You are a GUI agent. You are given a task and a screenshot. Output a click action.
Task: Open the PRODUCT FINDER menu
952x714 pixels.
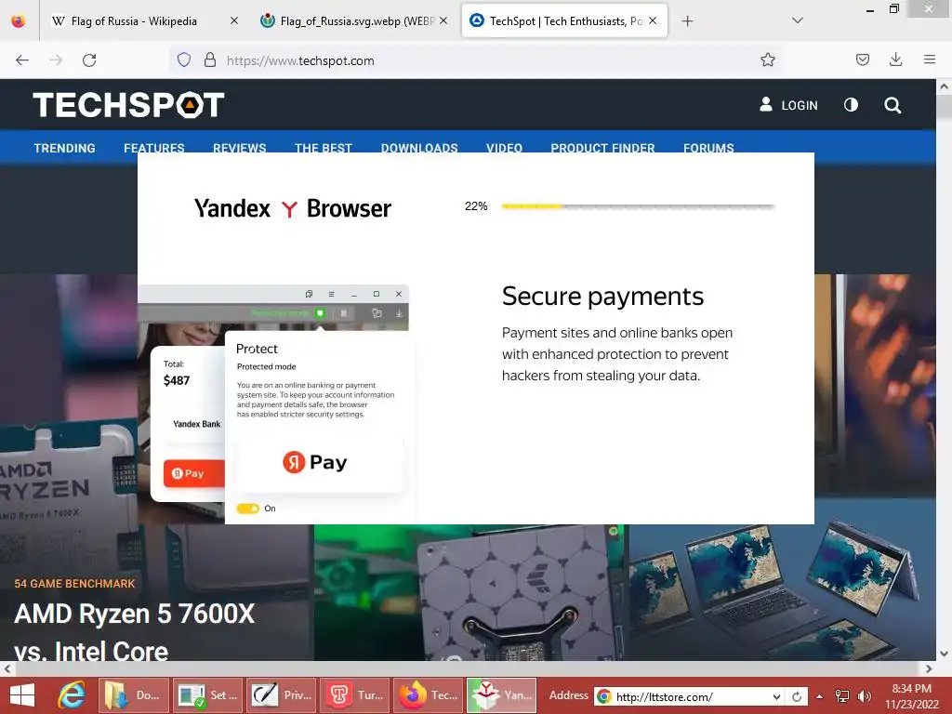[x=602, y=148]
